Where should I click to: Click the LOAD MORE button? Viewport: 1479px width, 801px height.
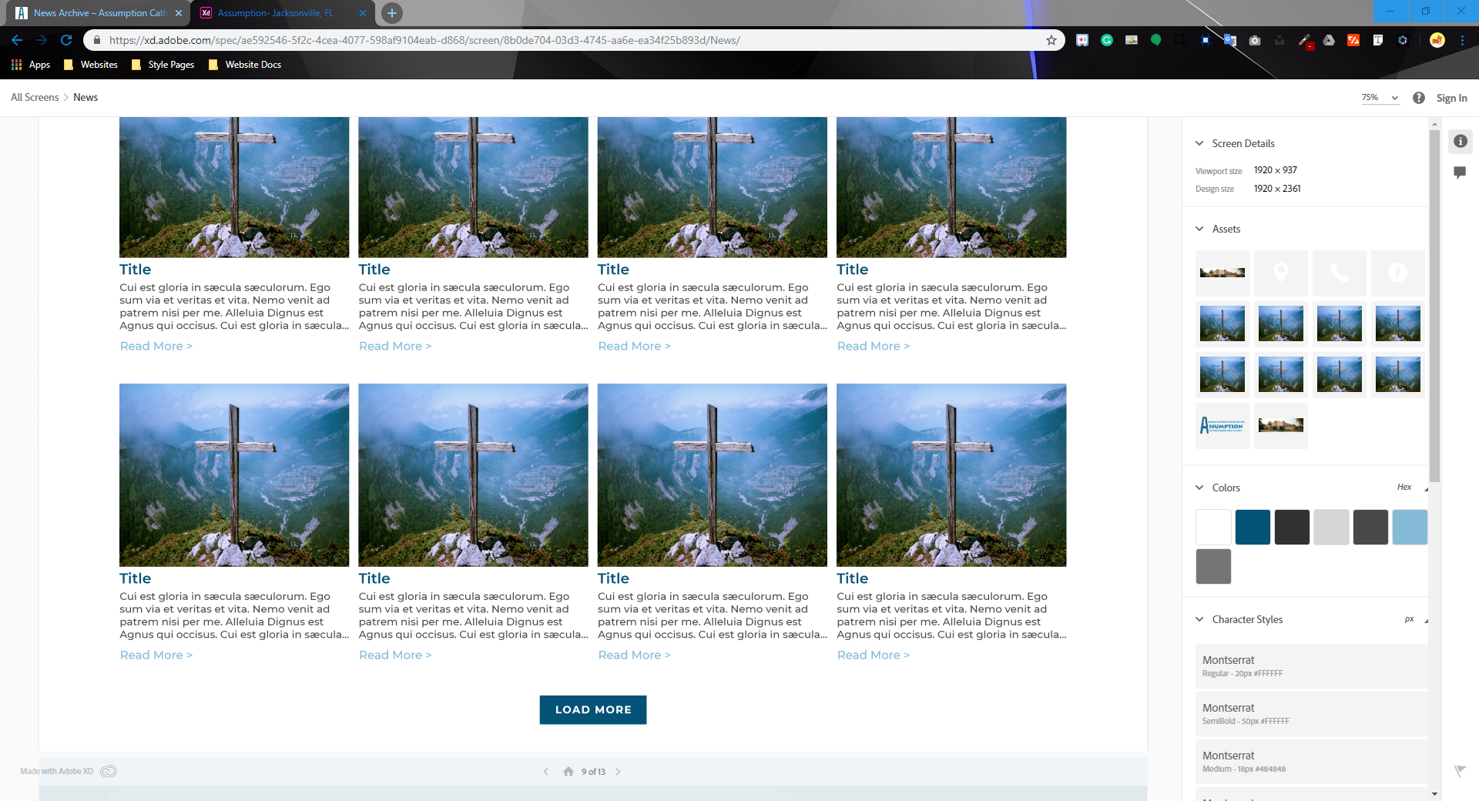592,709
